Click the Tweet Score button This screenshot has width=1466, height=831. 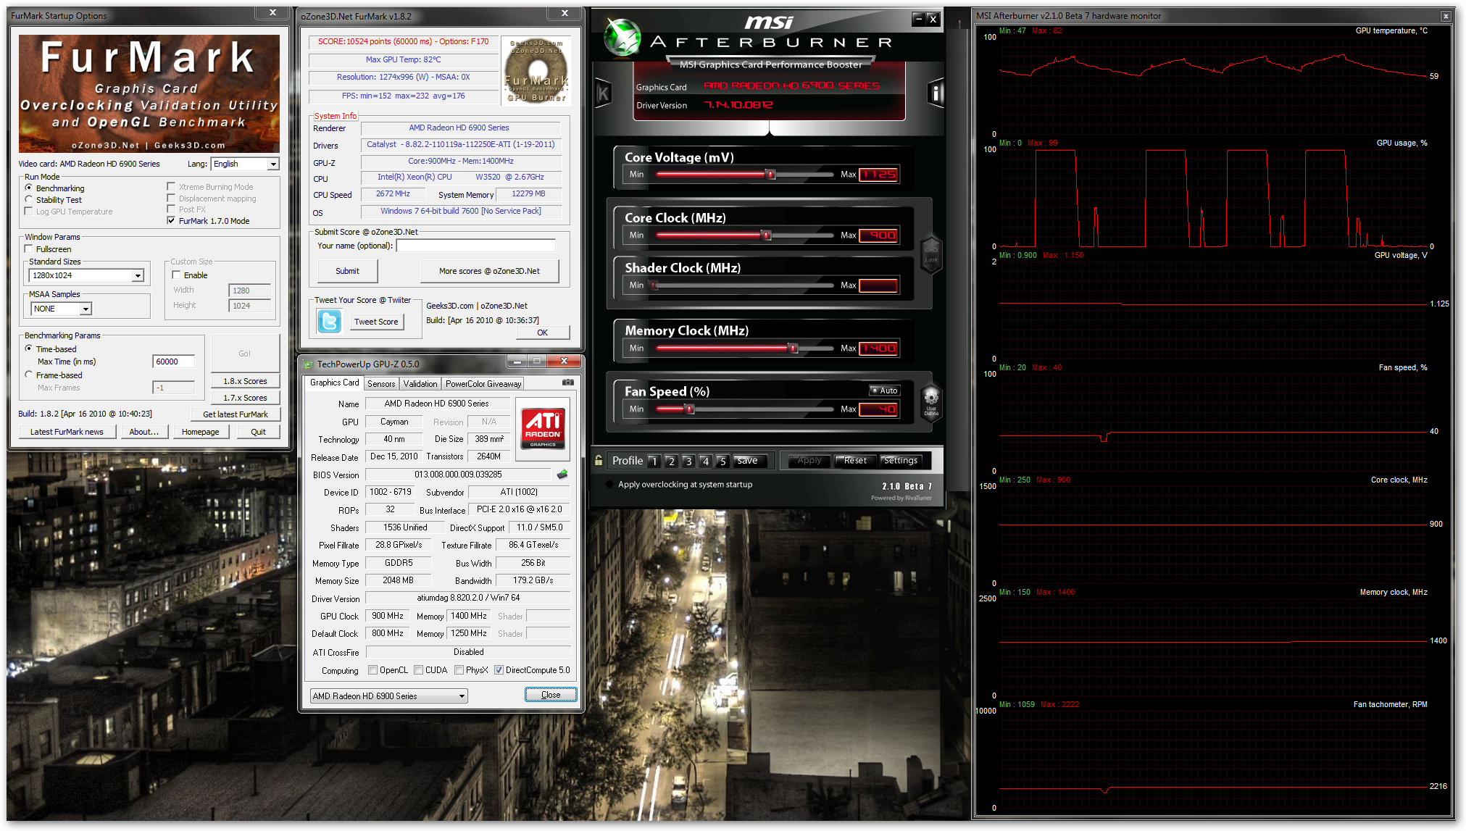click(x=376, y=322)
